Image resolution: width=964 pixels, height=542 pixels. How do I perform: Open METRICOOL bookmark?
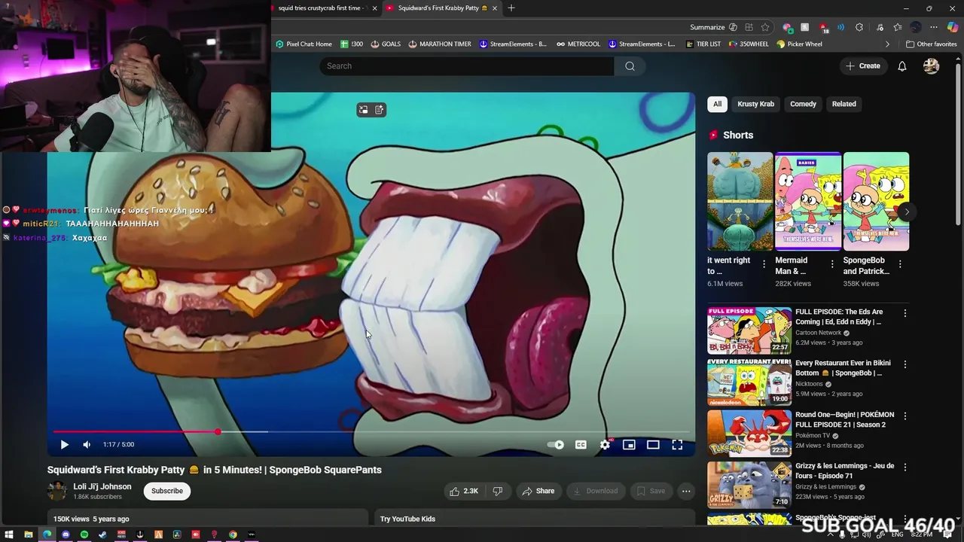(x=578, y=44)
